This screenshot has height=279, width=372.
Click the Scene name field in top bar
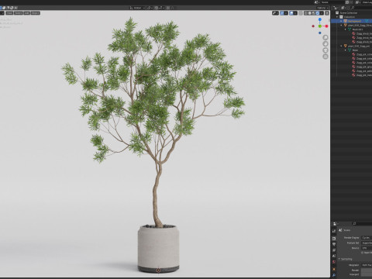pos(332,2)
